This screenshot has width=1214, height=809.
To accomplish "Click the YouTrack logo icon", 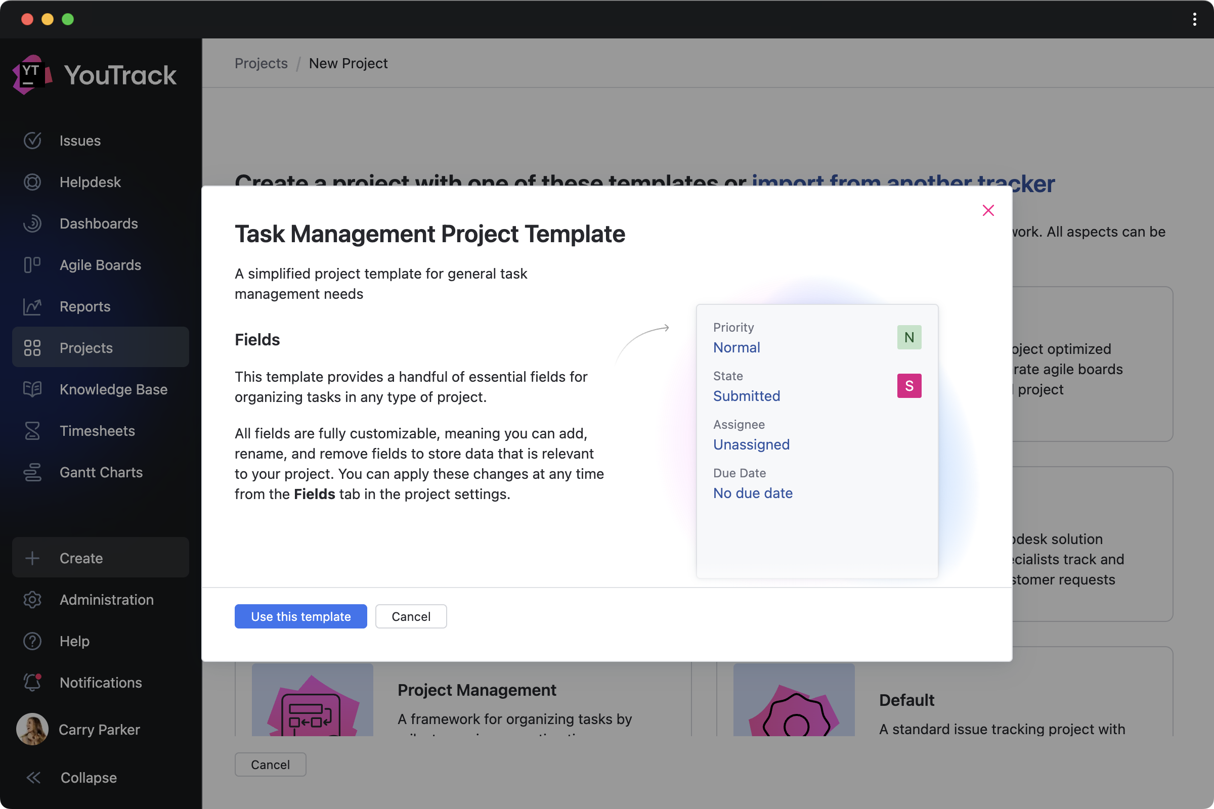I will pyautogui.click(x=32, y=75).
